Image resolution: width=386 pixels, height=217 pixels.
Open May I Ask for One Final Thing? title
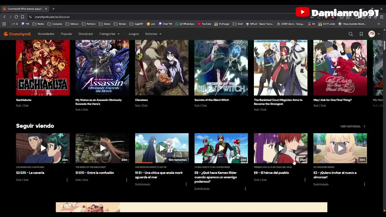click(332, 100)
